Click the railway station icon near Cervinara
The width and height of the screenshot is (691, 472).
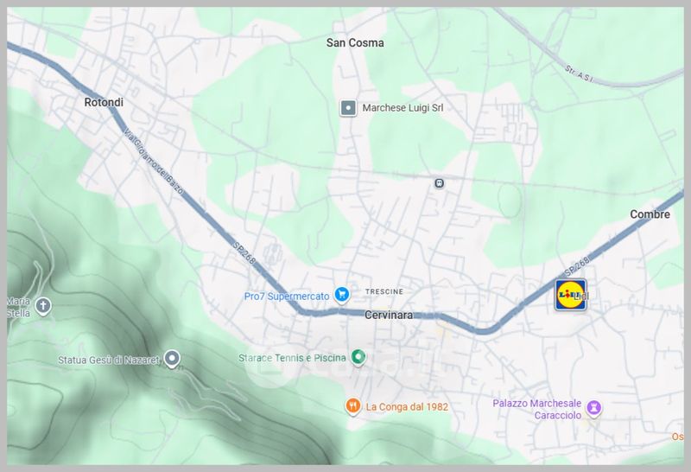point(439,183)
